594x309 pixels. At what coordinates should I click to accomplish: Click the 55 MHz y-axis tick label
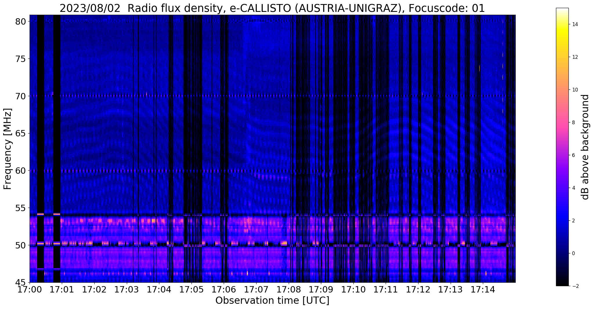(x=21, y=208)
